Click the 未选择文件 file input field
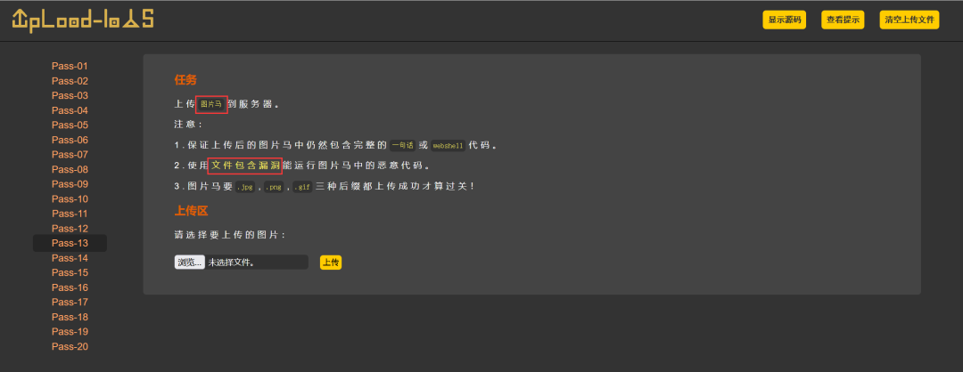 257,263
